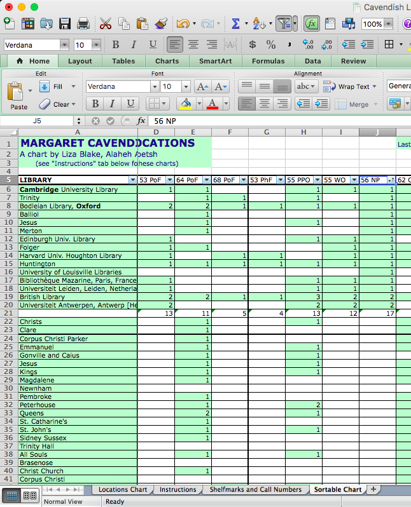The image size is (411, 507).
Task: Click the Paste clipboard toolbar icon
Action: (x=142, y=24)
